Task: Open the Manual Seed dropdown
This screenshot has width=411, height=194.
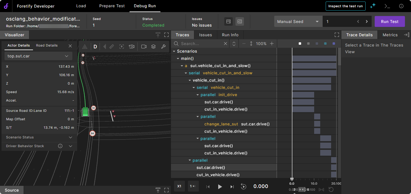Action: [298, 21]
